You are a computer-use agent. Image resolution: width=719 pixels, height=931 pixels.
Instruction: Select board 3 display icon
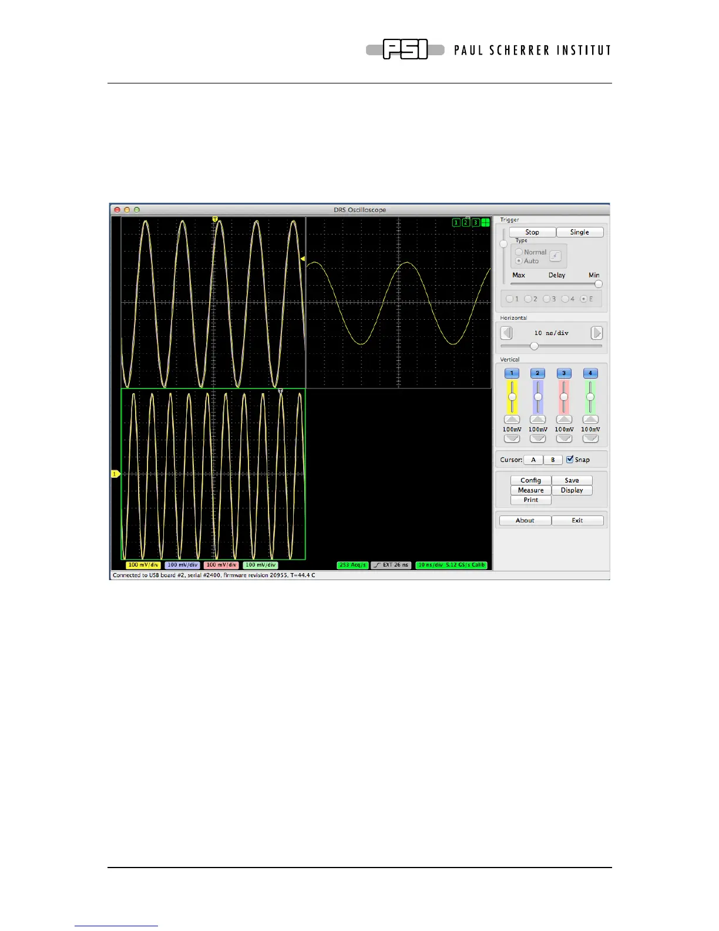click(x=476, y=222)
